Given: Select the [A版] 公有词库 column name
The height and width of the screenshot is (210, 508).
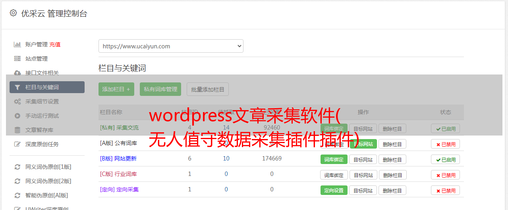Looking at the screenshot, I should click(x=118, y=143).
